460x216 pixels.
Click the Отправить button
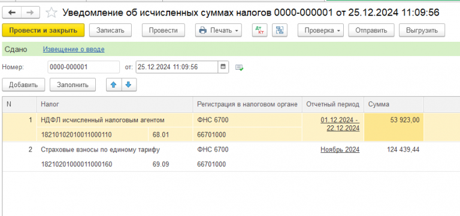tap(371, 30)
